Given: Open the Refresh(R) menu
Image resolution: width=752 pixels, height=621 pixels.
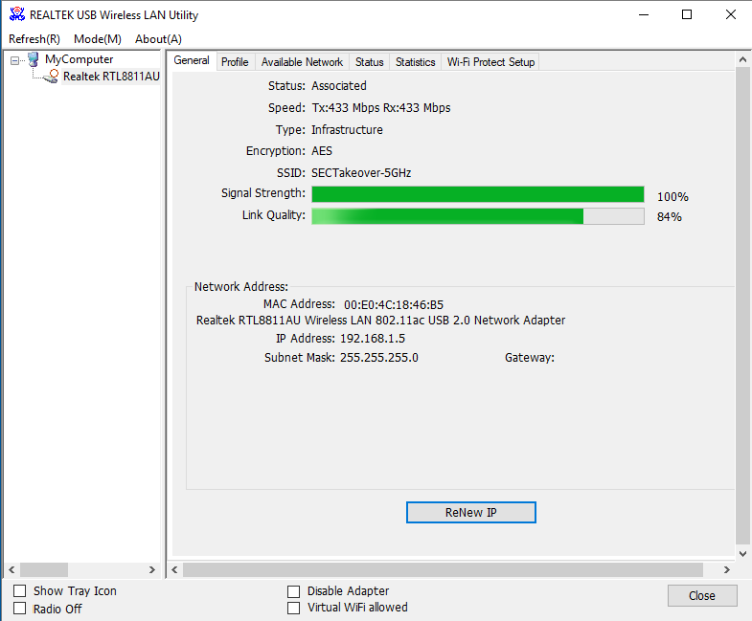Looking at the screenshot, I should (34, 39).
